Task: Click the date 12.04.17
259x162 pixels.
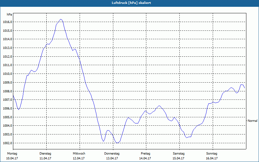Action: pos(79,158)
